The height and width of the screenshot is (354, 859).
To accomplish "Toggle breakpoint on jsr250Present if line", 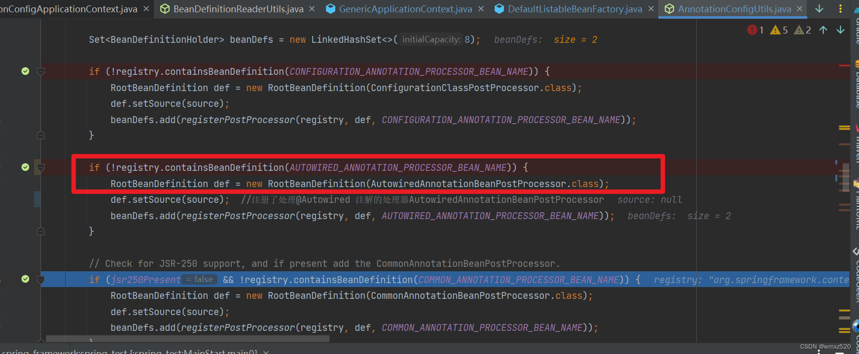I will tap(25, 279).
